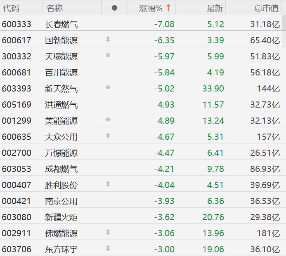
Task: Click stock code 600635
Action: pyautogui.click(x=17, y=137)
